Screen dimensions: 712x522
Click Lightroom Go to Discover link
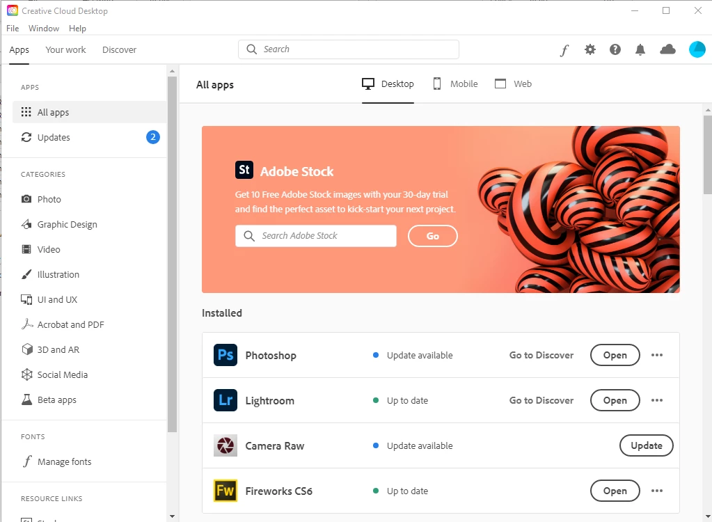541,400
